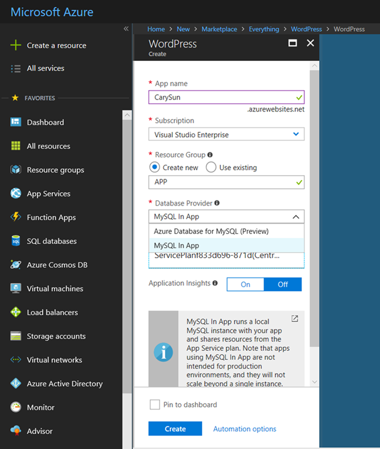
Task: Click the Virtual machines monitor icon
Action: click(x=16, y=289)
